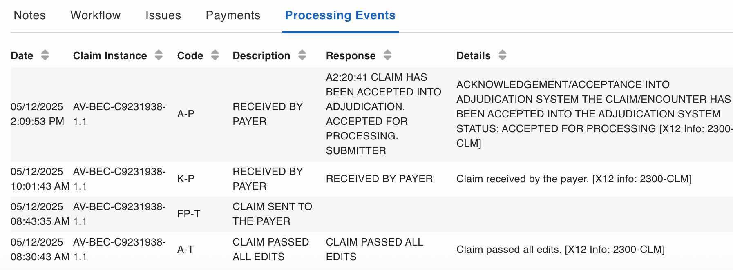The height and width of the screenshot is (270, 733).
Task: Click the Claim Instance sort arrows
Action: [x=159, y=55]
